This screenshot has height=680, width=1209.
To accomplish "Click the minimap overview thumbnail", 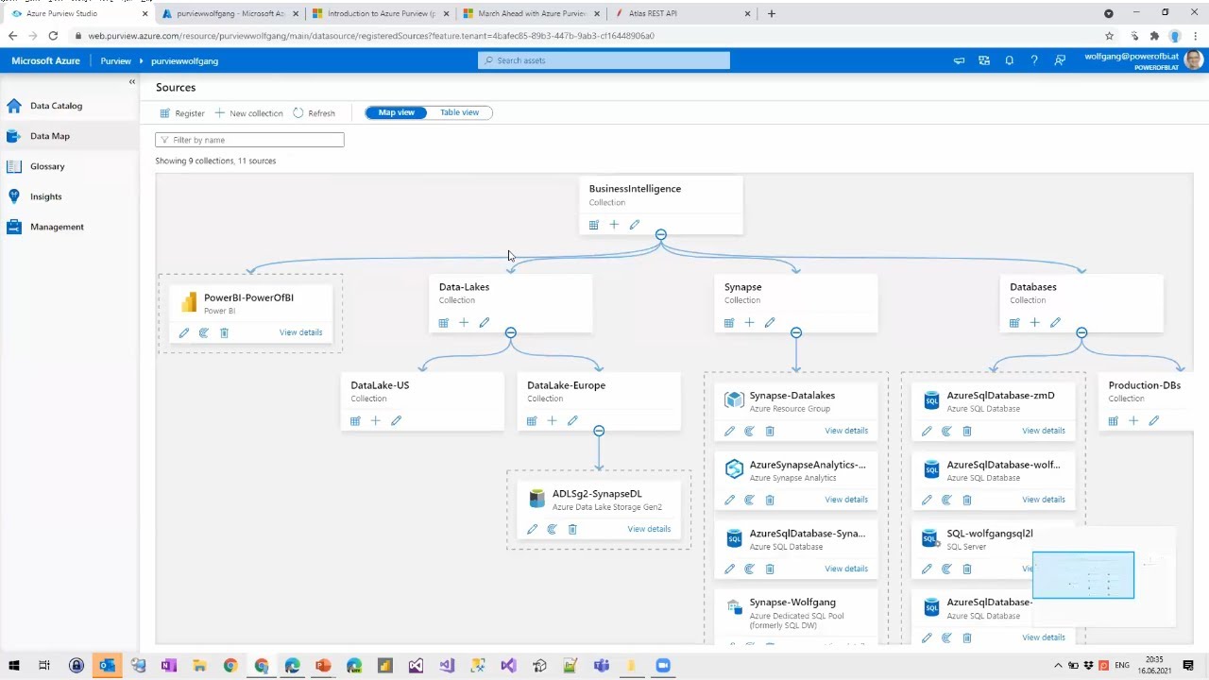I will point(1105,576).
